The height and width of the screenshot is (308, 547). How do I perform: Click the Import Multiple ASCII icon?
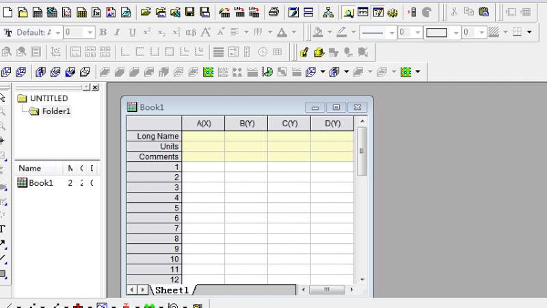point(254,12)
